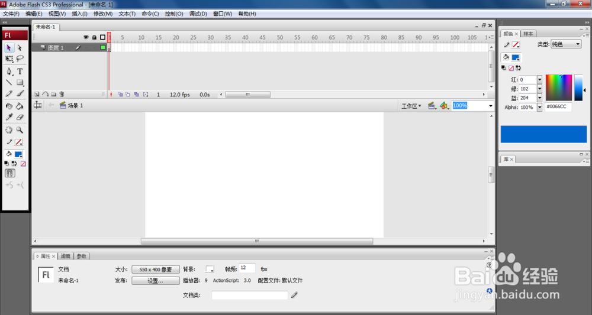The width and height of the screenshot is (592, 315).
Task: Click the 550 x 400 像素 size button
Action: (x=156, y=269)
